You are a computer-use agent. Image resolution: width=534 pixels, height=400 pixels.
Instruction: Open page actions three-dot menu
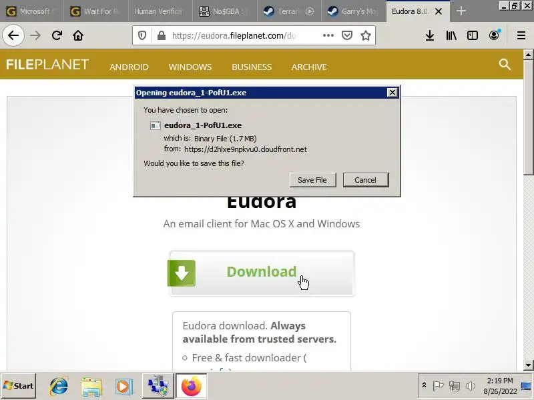(328, 35)
